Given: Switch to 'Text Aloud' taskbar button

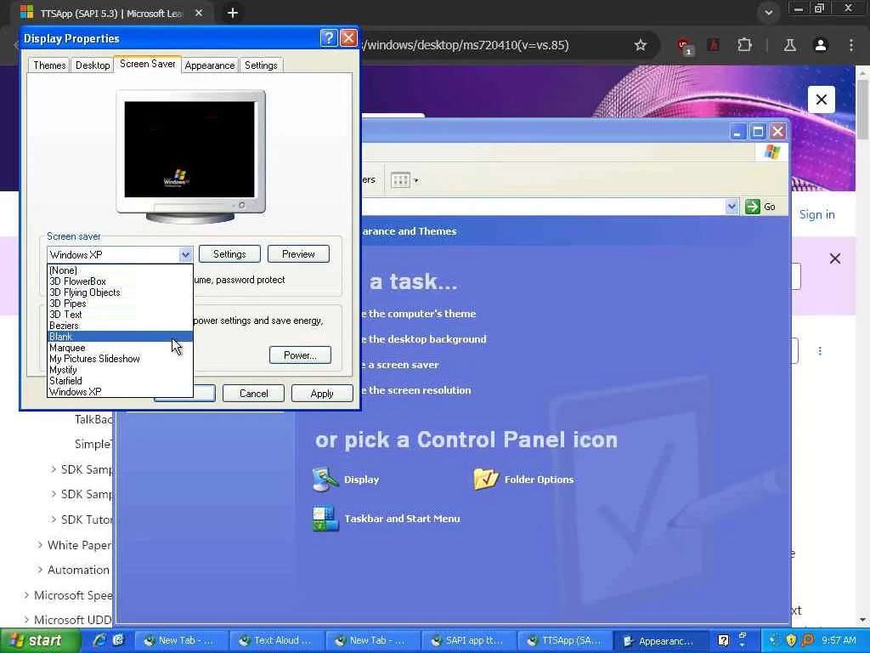Looking at the screenshot, I should [276, 640].
